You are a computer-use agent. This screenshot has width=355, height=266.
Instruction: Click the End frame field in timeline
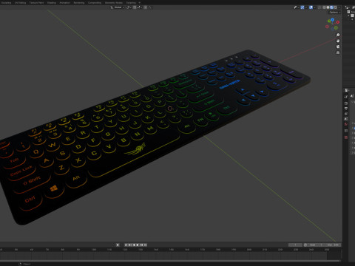point(332,245)
